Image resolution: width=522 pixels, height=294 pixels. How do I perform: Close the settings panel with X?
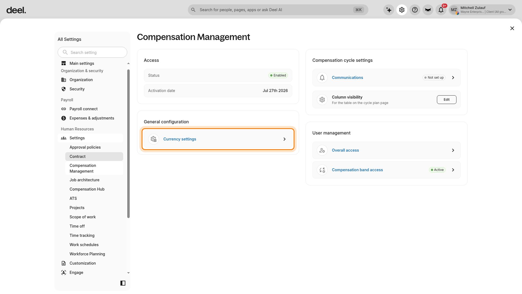click(512, 28)
